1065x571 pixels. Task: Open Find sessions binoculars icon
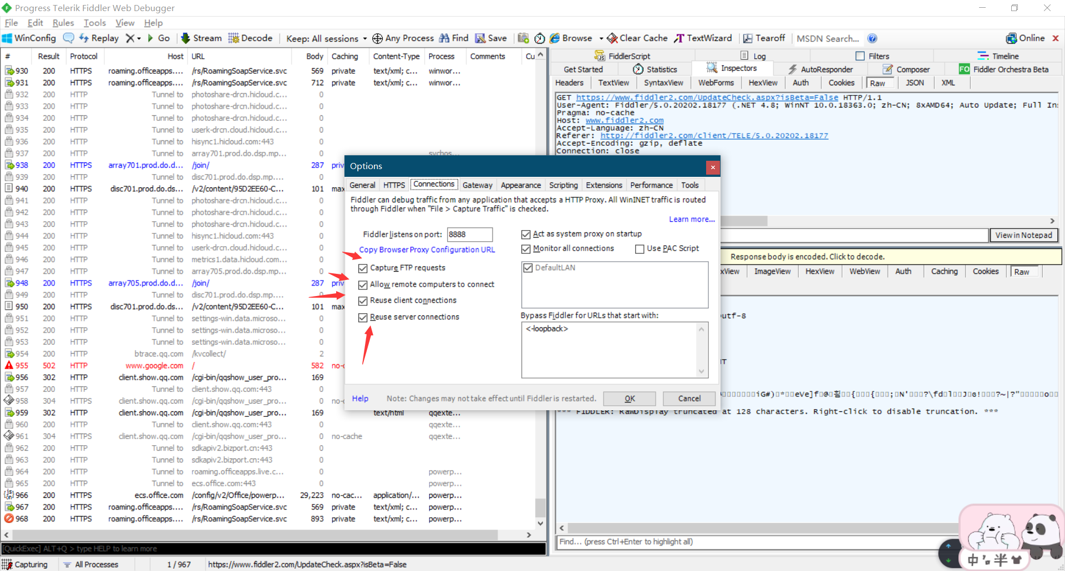pyautogui.click(x=444, y=38)
